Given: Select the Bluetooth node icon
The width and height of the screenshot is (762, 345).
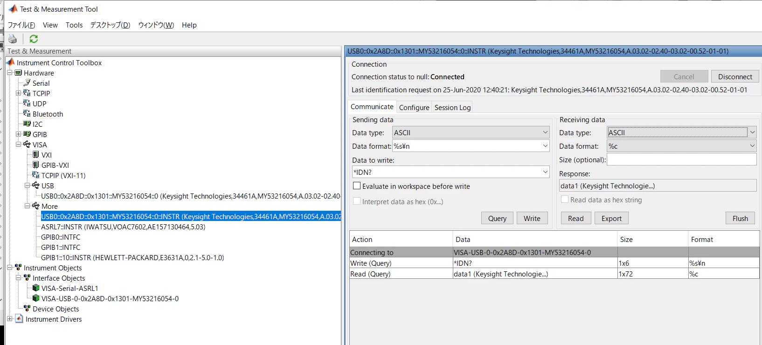Looking at the screenshot, I should [27, 114].
